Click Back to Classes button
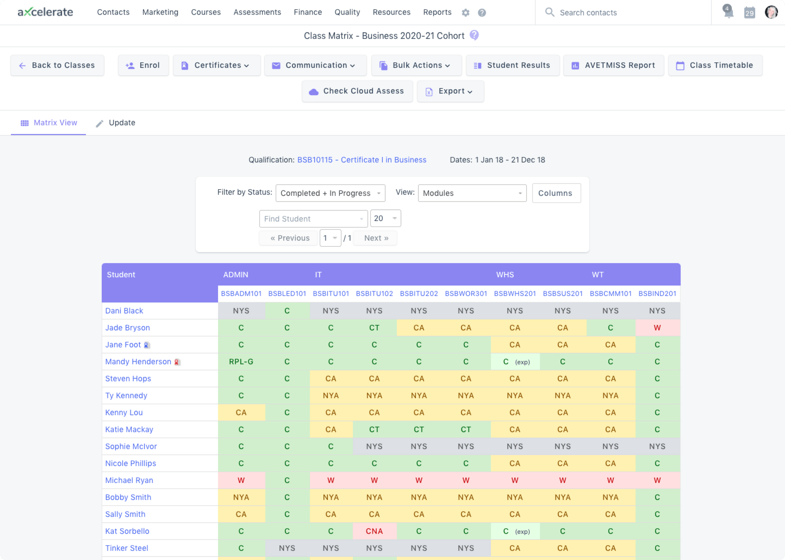785x560 pixels. pos(57,65)
